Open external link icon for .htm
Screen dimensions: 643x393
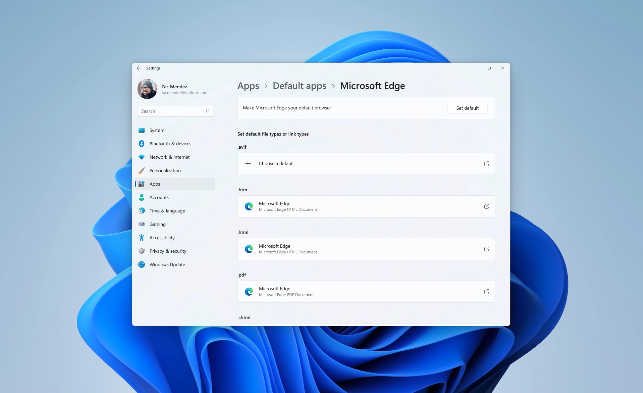pyautogui.click(x=486, y=206)
